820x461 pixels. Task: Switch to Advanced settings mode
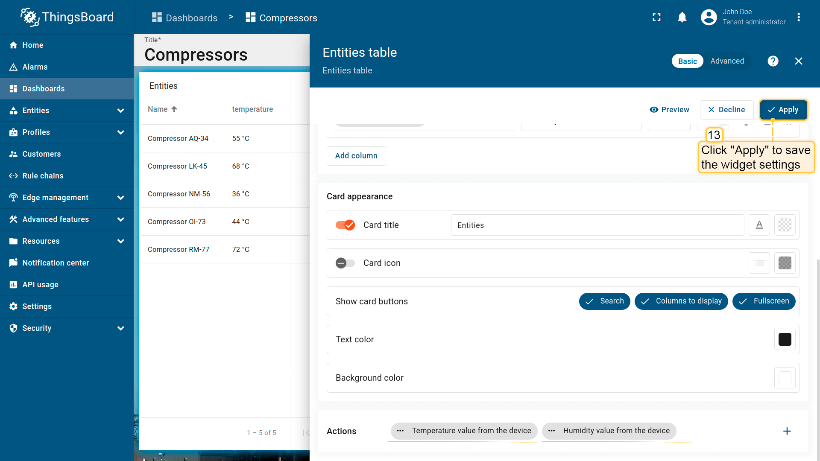tap(727, 61)
